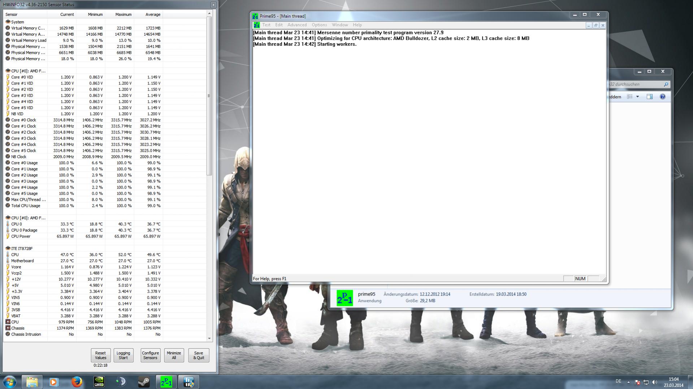693x389 pixels.
Task: Click the Reset Values button
Action: pyautogui.click(x=100, y=355)
